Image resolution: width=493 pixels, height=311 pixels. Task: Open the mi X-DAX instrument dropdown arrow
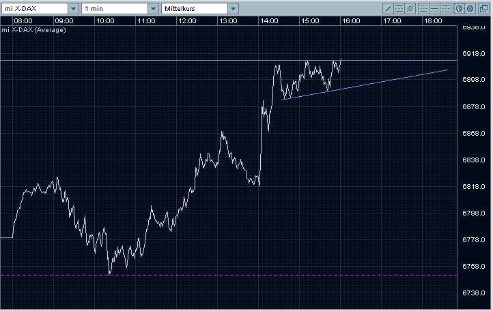click(x=73, y=8)
